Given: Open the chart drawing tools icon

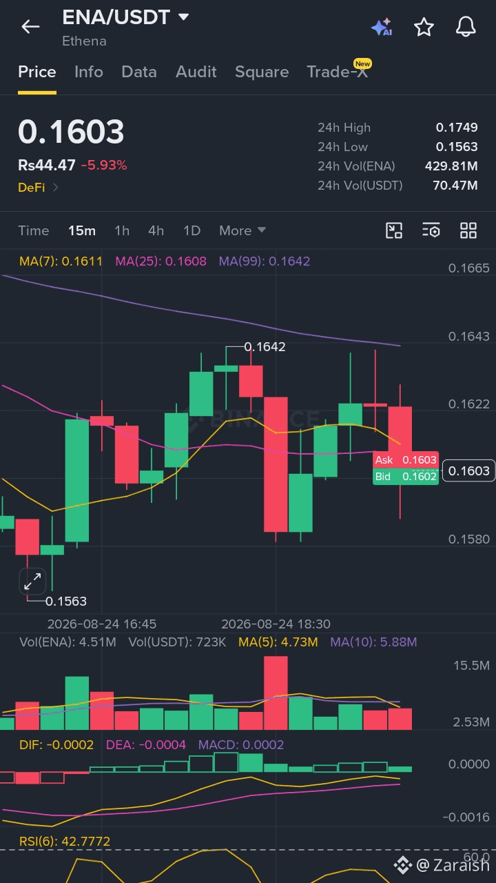Looking at the screenshot, I should [x=394, y=230].
